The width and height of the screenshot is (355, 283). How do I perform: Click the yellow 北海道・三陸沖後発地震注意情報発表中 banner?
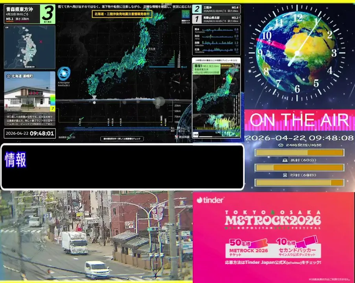[x=122, y=14]
